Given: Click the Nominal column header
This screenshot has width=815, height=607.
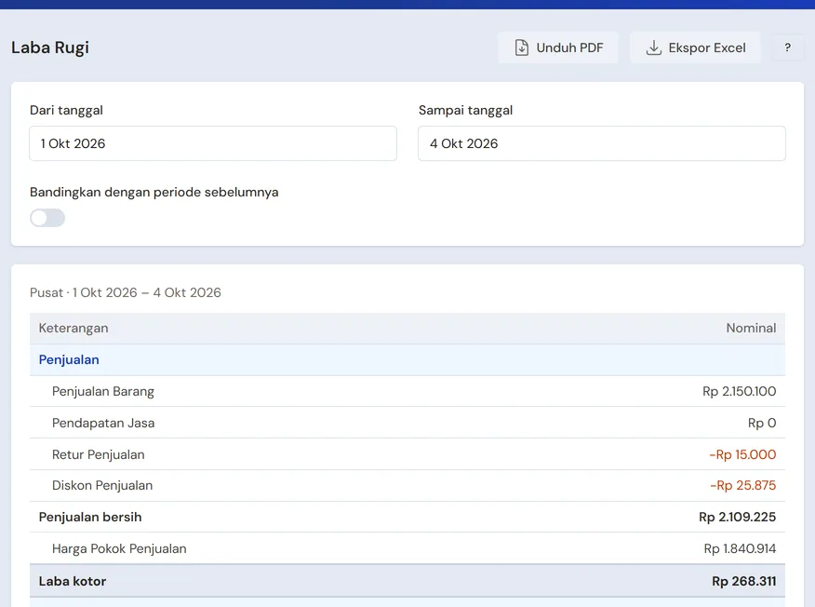Looking at the screenshot, I should [751, 329].
